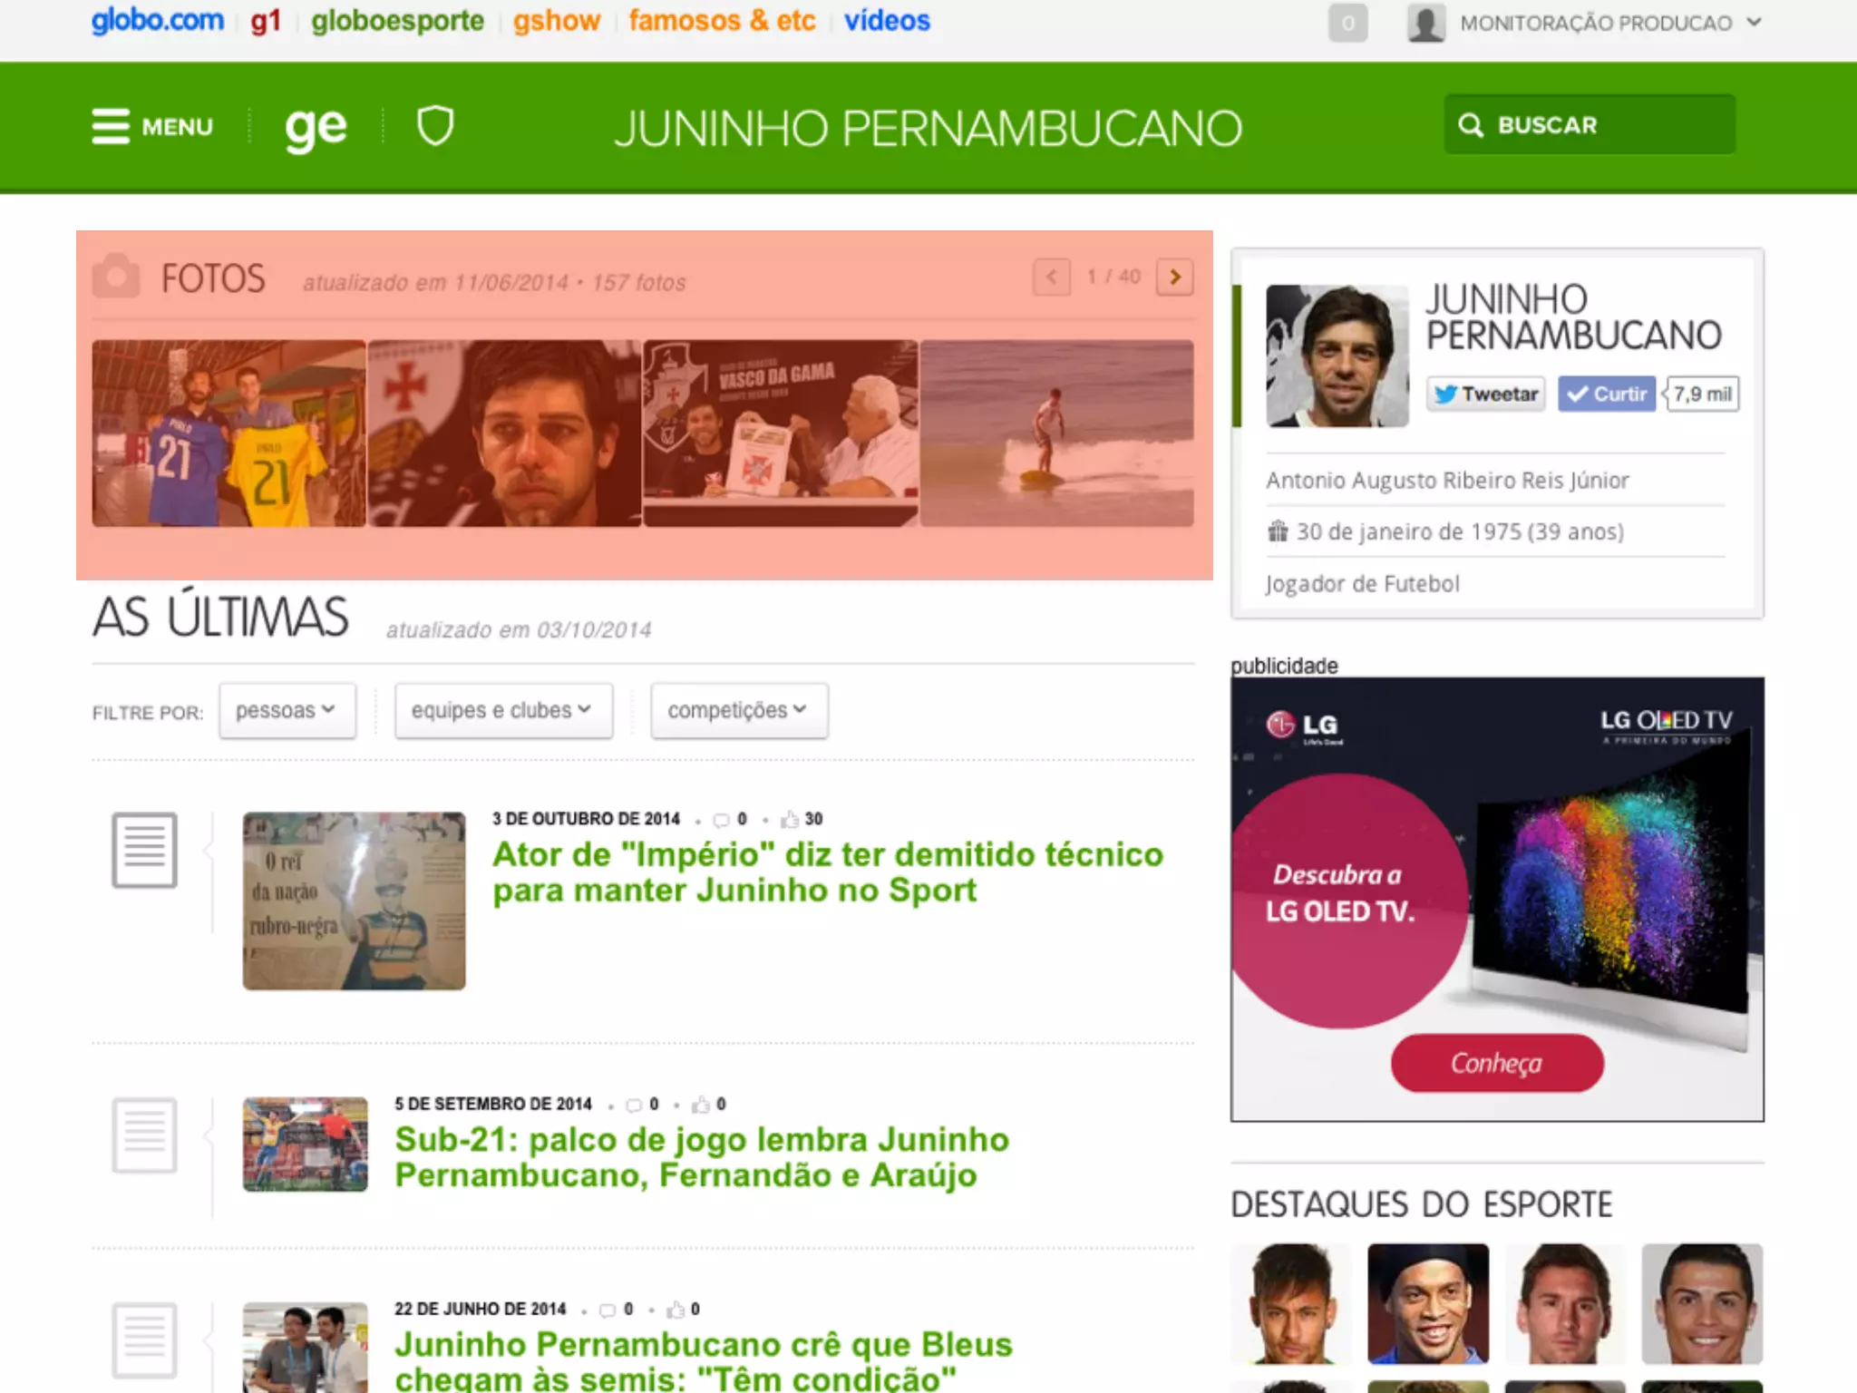Click the camera icon beside FOTOS
The height and width of the screenshot is (1393, 1857).
coord(116,277)
